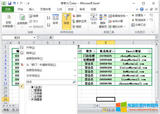This screenshot has width=160, height=114.
Task: Switch to the 页面布局 ribbon tab
Action: point(45,9)
